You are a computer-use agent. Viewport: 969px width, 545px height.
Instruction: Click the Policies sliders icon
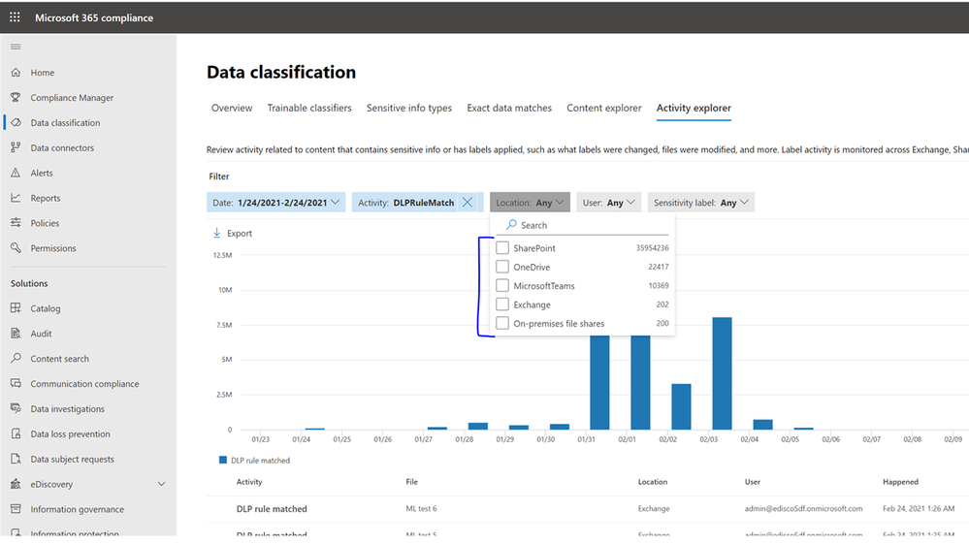tap(16, 222)
